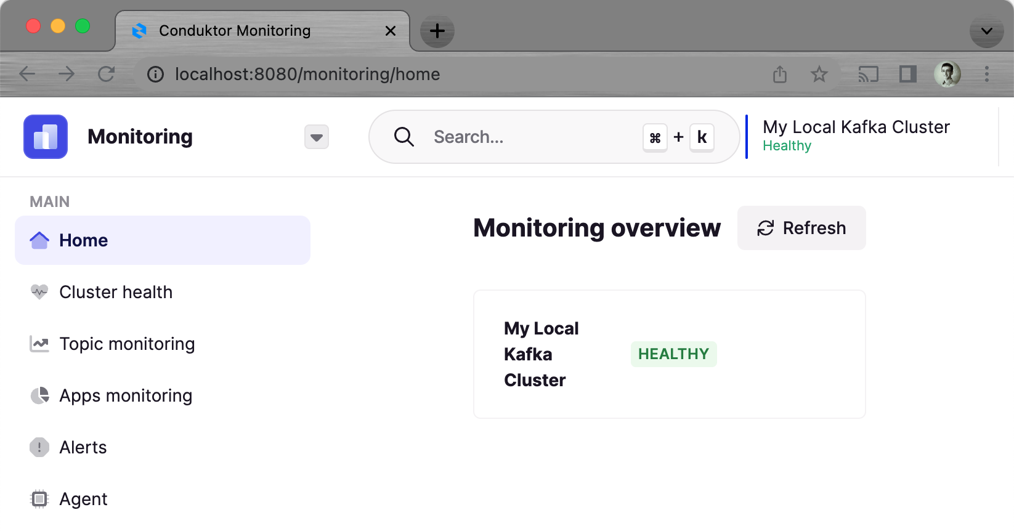Image resolution: width=1014 pixels, height=531 pixels.
Task: Click the Home house icon
Action: (x=39, y=240)
